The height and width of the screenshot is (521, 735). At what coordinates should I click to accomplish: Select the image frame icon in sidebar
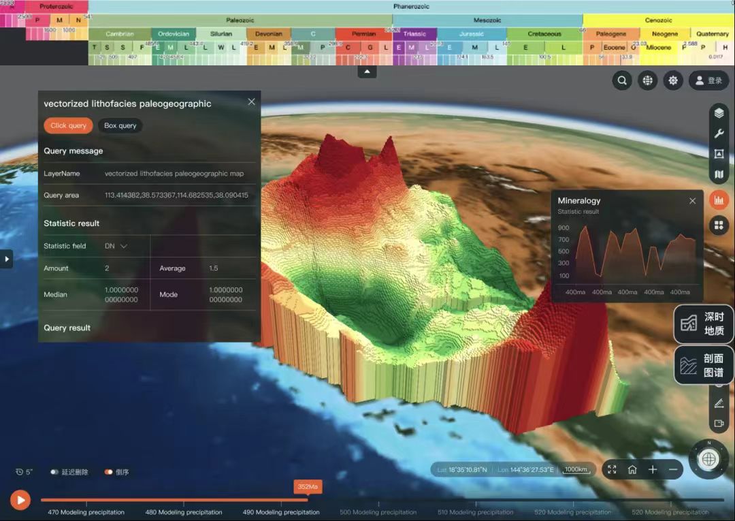pos(719,154)
